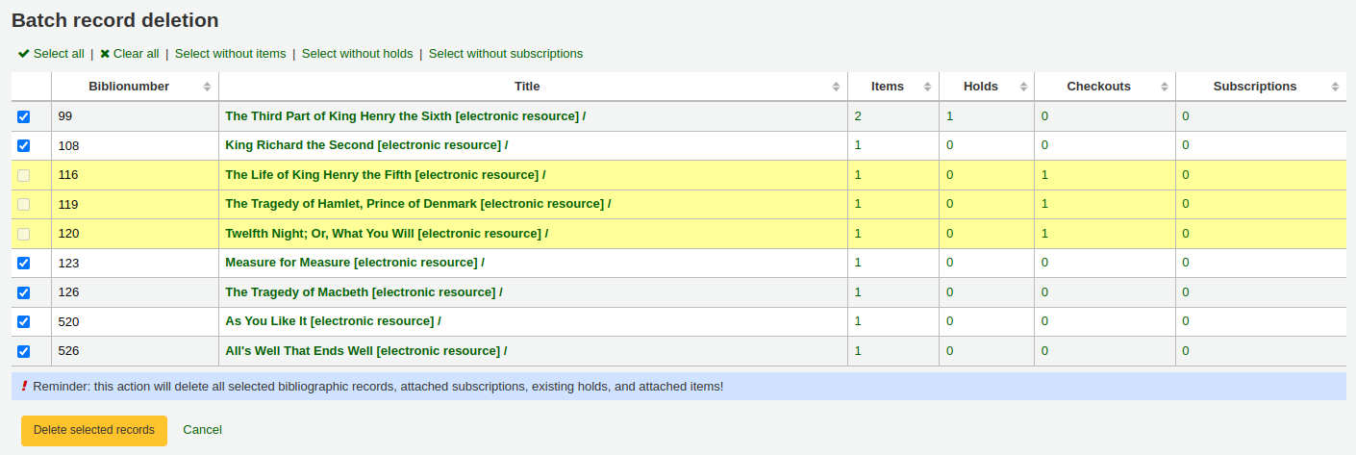Image resolution: width=1356 pixels, height=455 pixels.
Task: Open The Tragedy of Hamlet title link
Action: [x=417, y=204]
